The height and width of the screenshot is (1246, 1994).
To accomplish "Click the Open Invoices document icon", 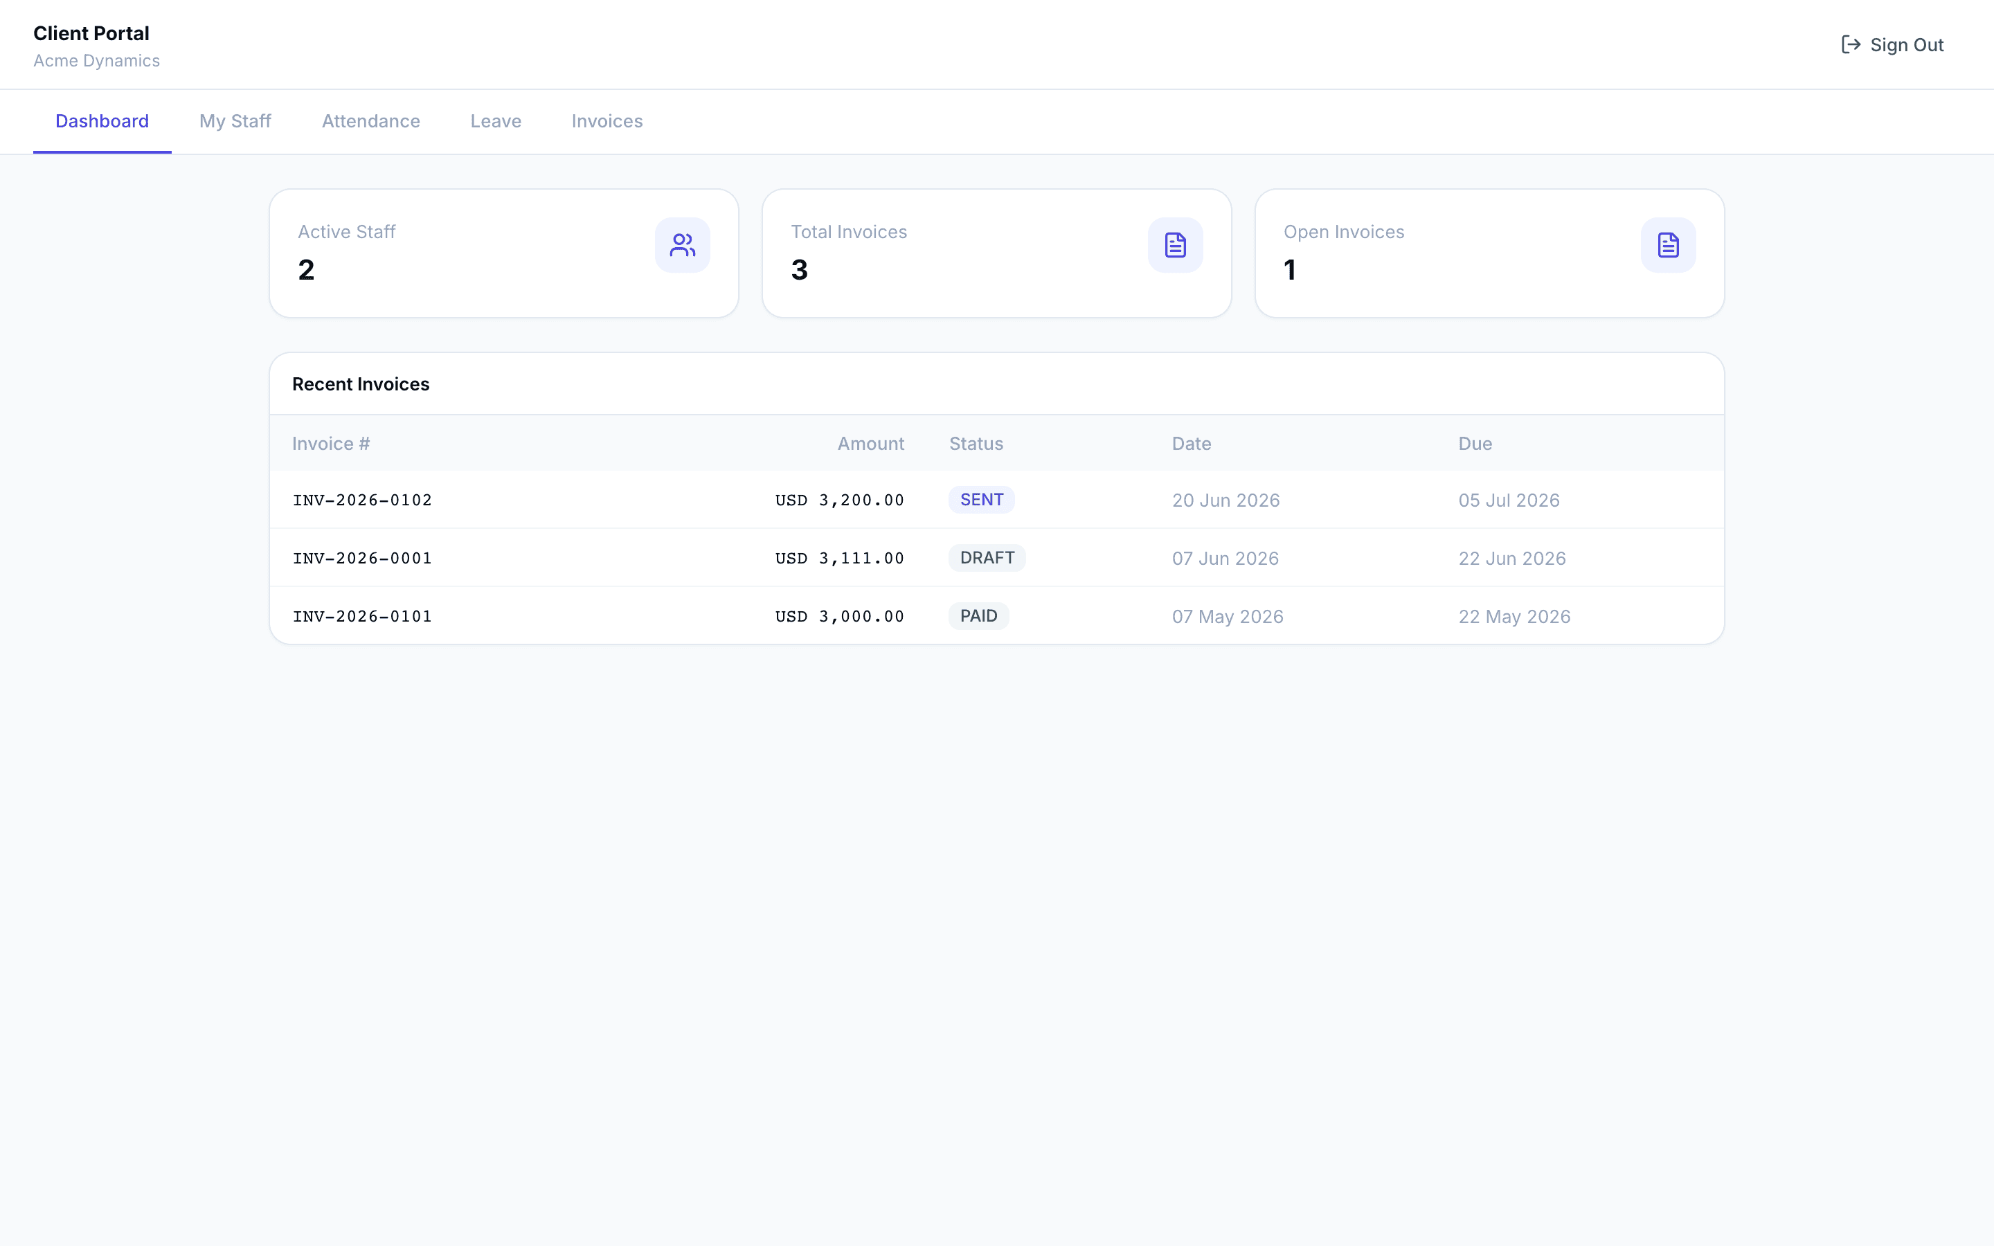I will (1668, 245).
